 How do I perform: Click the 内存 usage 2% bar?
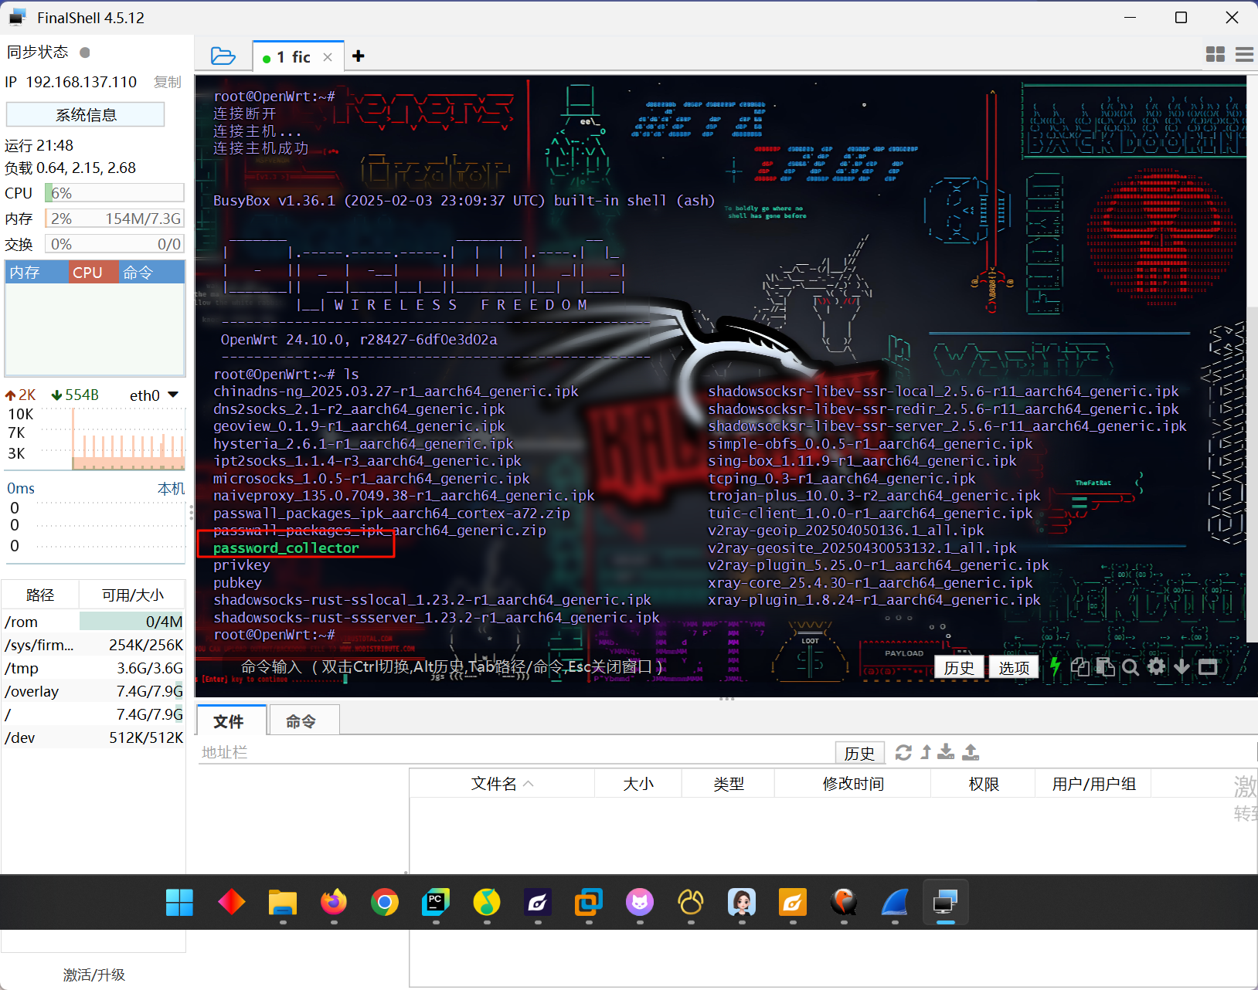coord(114,219)
